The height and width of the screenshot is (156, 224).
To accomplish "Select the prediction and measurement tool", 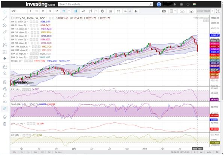I will point(5,52).
